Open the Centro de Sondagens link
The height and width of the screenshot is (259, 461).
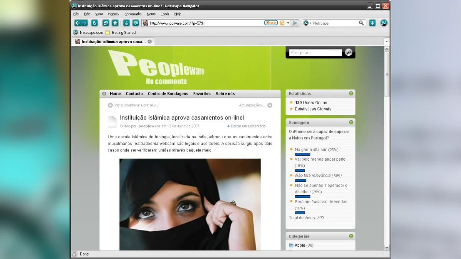click(168, 94)
